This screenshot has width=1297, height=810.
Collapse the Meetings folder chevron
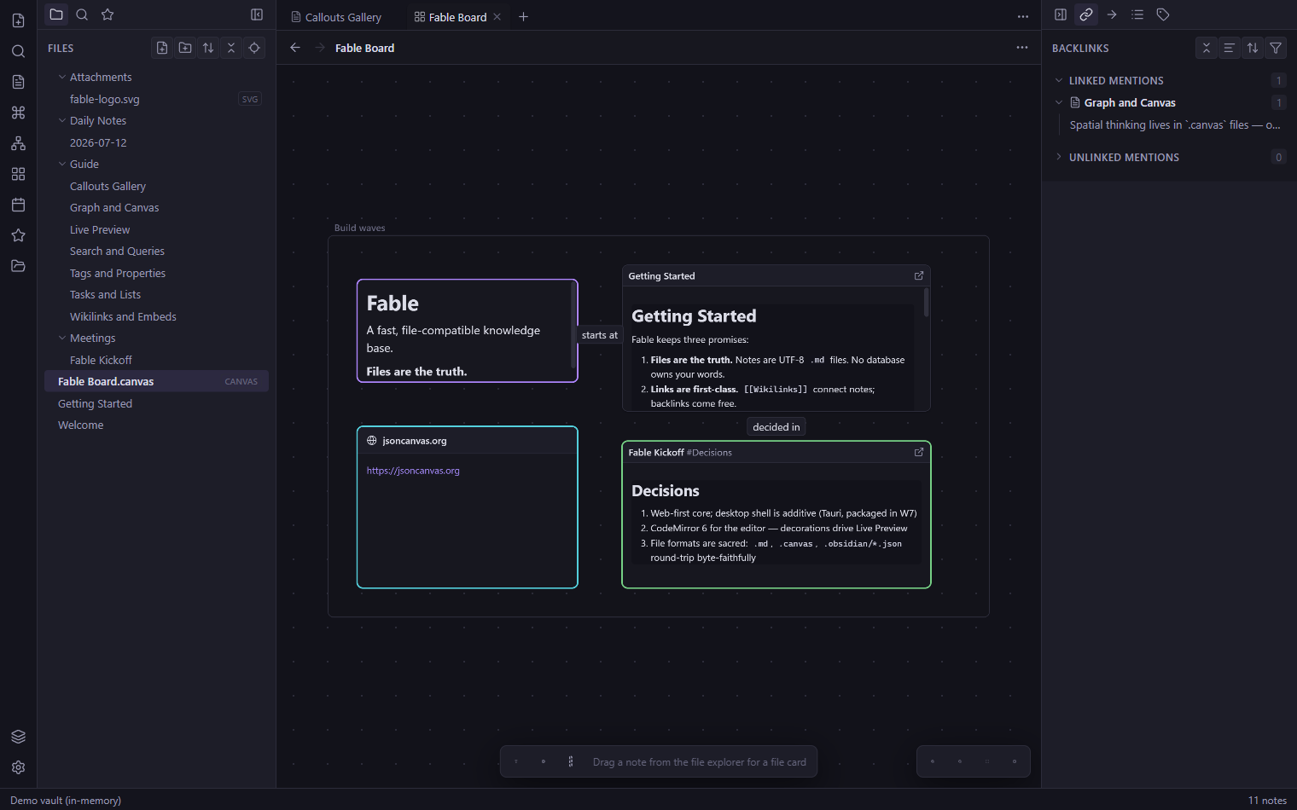tap(62, 338)
